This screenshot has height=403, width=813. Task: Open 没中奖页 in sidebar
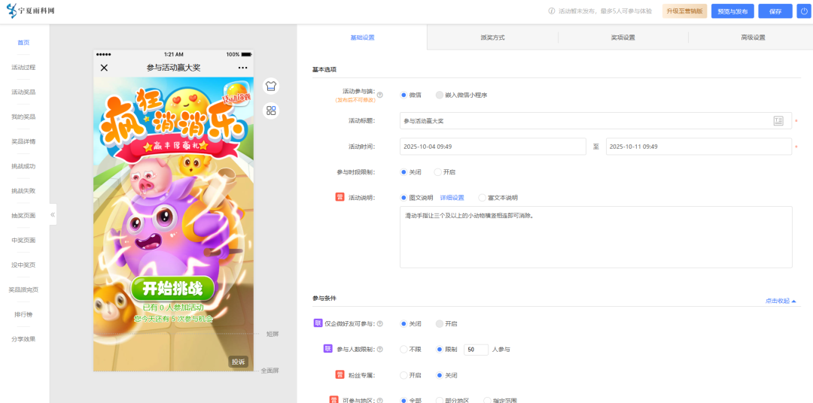point(23,265)
